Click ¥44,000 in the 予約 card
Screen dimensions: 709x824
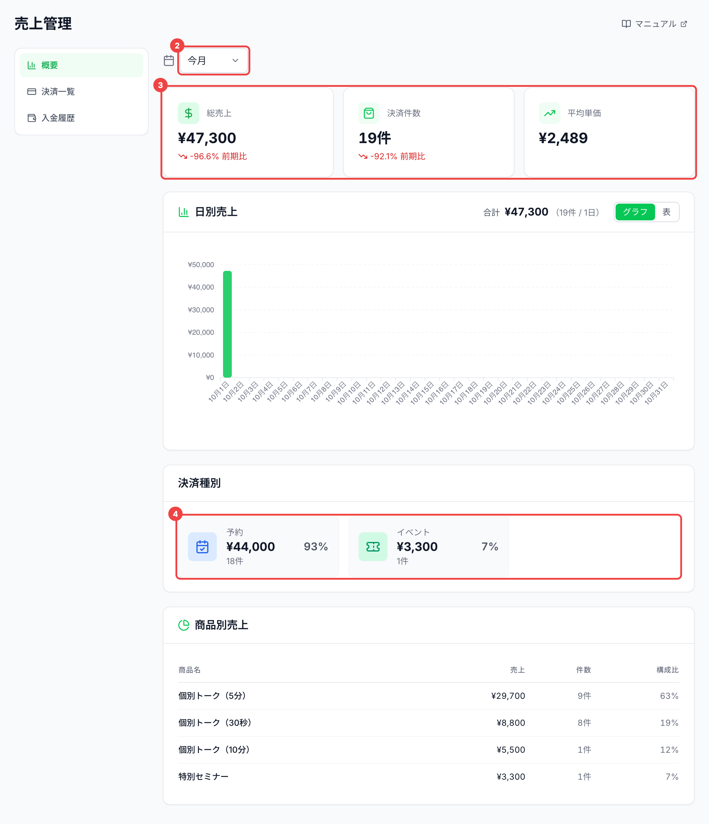pyautogui.click(x=251, y=547)
